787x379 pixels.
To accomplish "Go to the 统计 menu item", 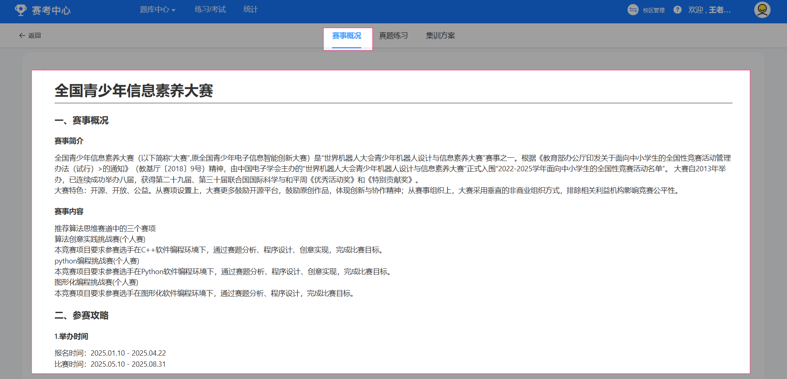I will (250, 9).
